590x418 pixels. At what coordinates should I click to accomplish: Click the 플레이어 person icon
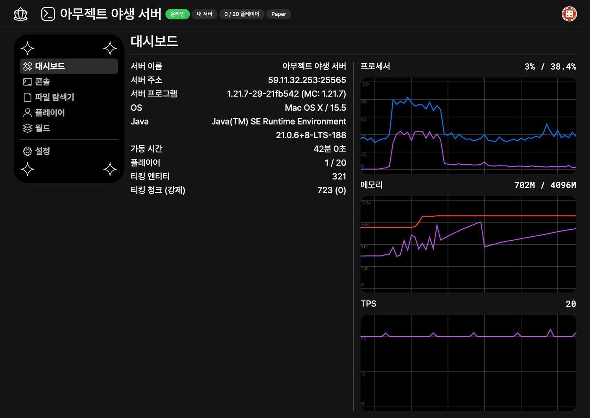coord(28,113)
